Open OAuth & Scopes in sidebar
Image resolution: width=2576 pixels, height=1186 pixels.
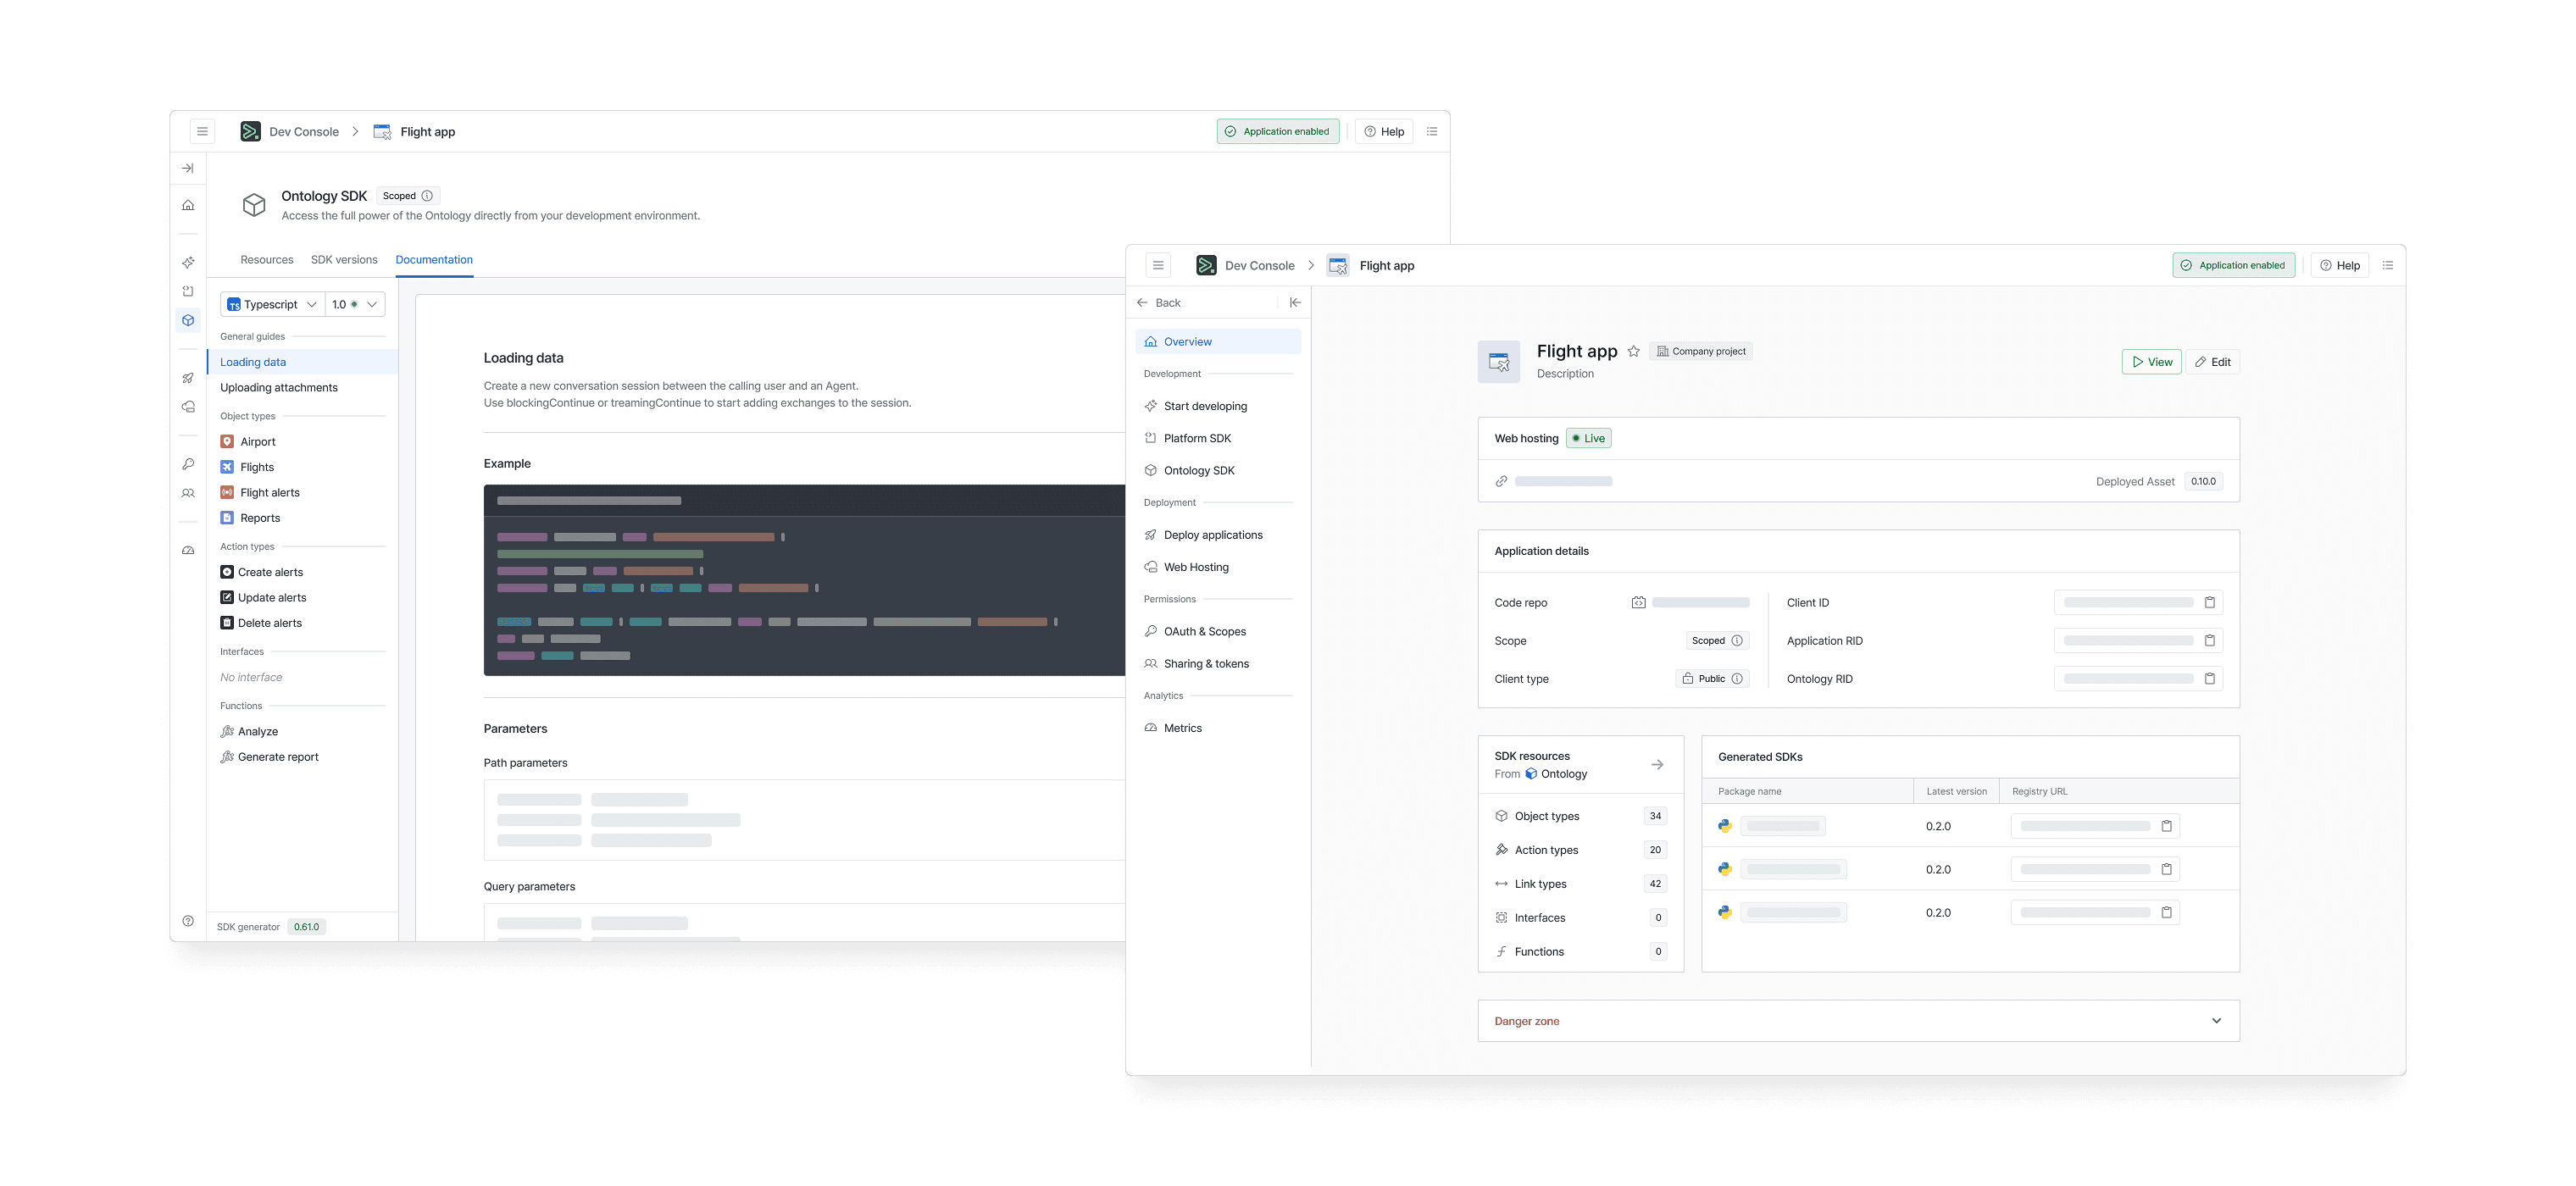(x=1204, y=631)
